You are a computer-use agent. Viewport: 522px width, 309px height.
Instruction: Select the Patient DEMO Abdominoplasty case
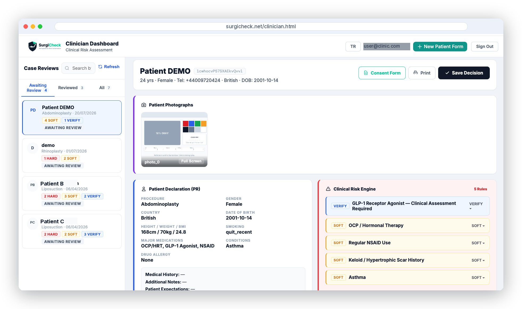pos(72,118)
